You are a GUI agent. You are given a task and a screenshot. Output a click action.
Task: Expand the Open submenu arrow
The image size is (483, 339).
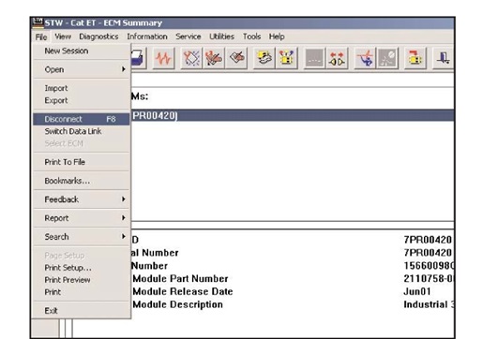point(124,69)
